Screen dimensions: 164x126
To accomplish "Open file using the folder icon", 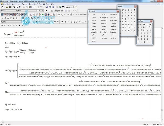I will pos(7,7).
